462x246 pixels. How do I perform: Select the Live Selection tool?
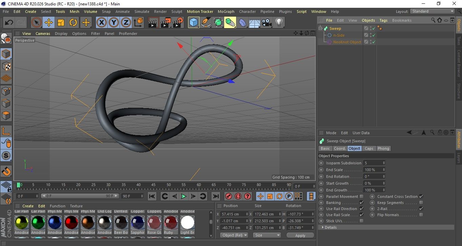pos(37,23)
